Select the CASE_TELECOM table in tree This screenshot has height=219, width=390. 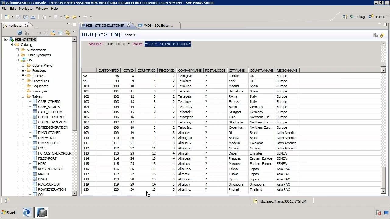tap(50, 112)
